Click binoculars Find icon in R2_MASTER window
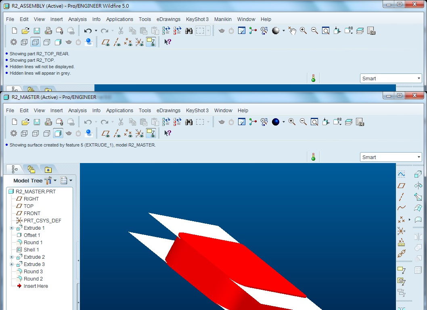This screenshot has height=310, width=427. [189, 122]
